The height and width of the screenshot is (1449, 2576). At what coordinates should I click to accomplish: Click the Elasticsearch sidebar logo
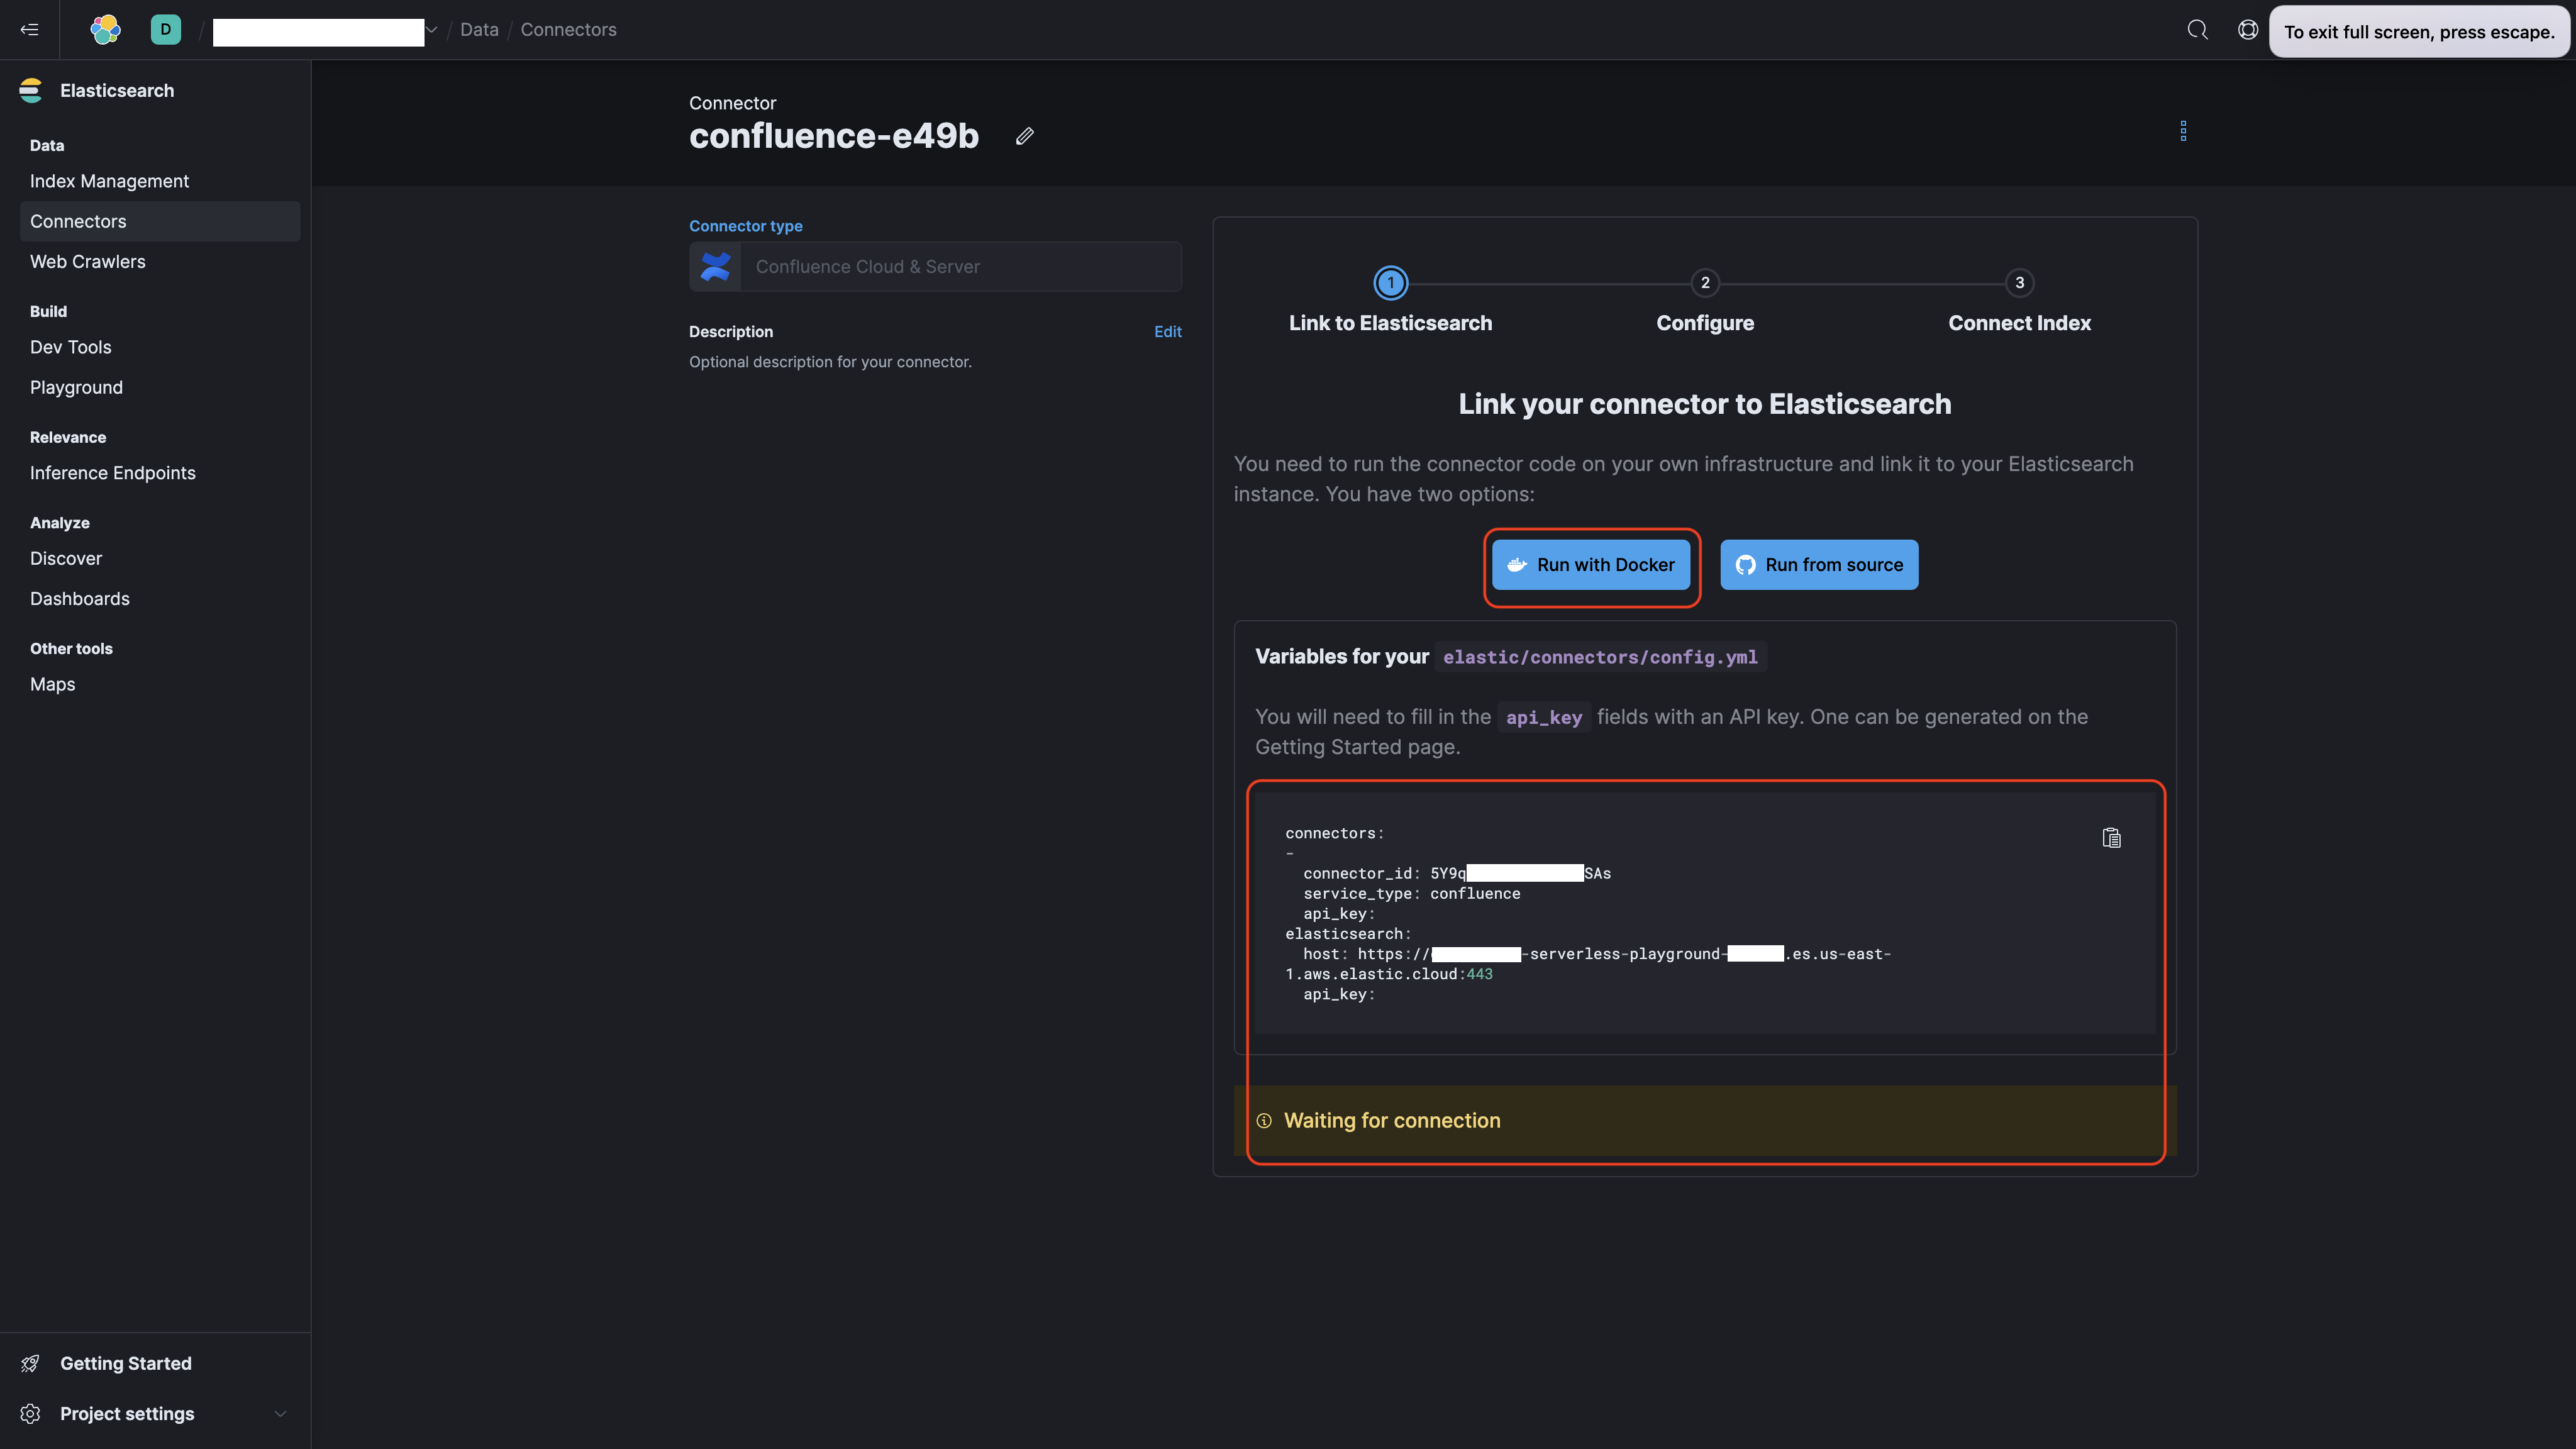click(31, 90)
